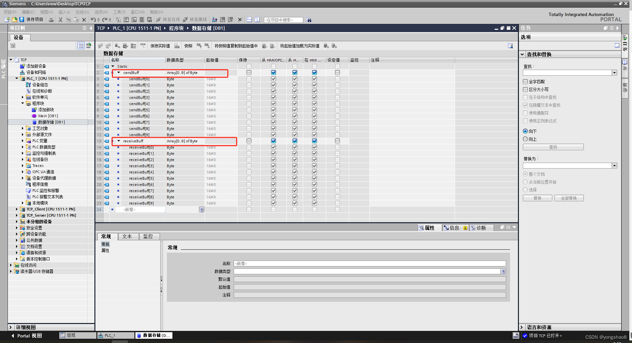Viewport: 632px width, 343px height.
Task: Expand the 语言和资源 panel
Action: click(522, 327)
